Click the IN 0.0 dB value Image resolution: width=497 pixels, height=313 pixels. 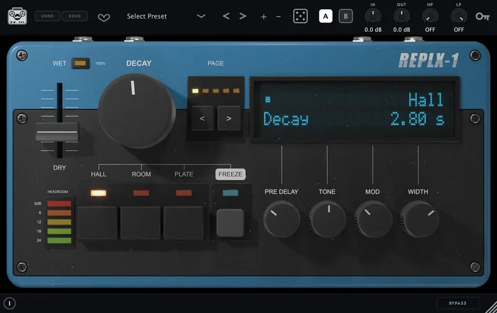373,29
